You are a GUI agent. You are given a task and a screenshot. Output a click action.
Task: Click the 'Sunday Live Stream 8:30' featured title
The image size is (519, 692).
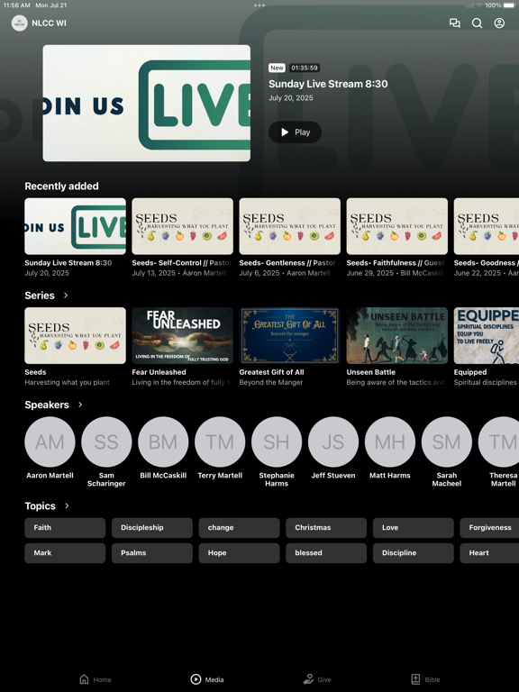(328, 84)
